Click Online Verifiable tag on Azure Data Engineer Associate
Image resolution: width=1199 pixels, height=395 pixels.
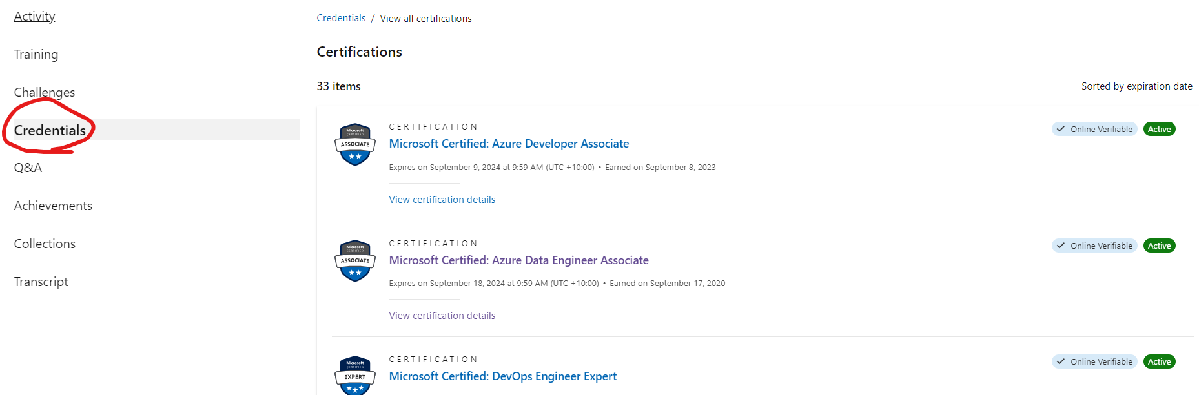click(1094, 246)
